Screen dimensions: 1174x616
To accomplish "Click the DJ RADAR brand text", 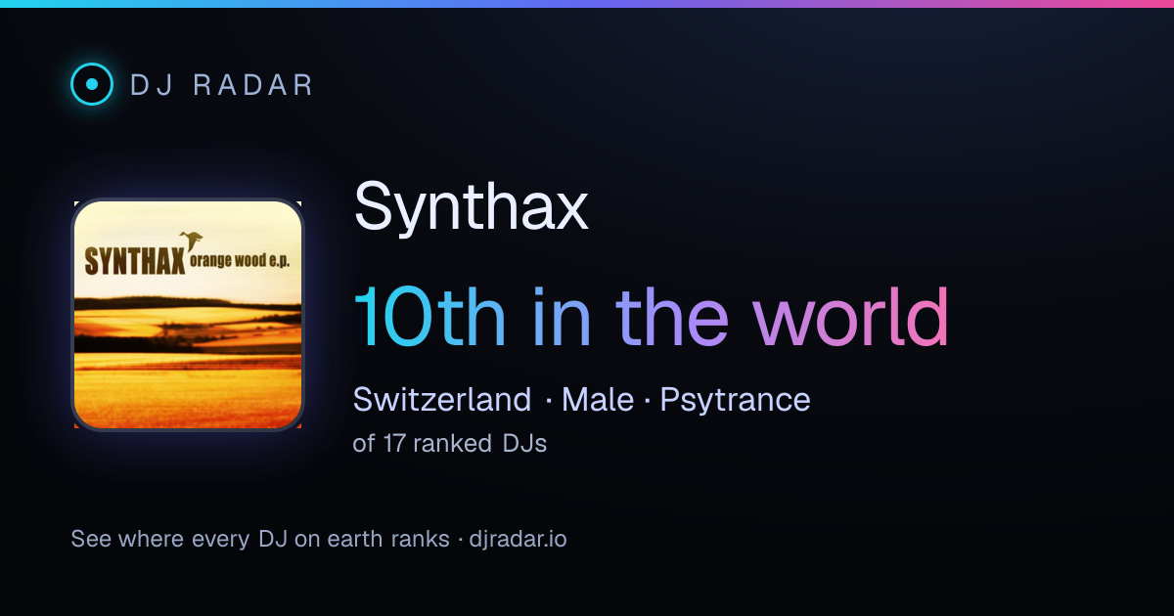I will pyautogui.click(x=221, y=85).
